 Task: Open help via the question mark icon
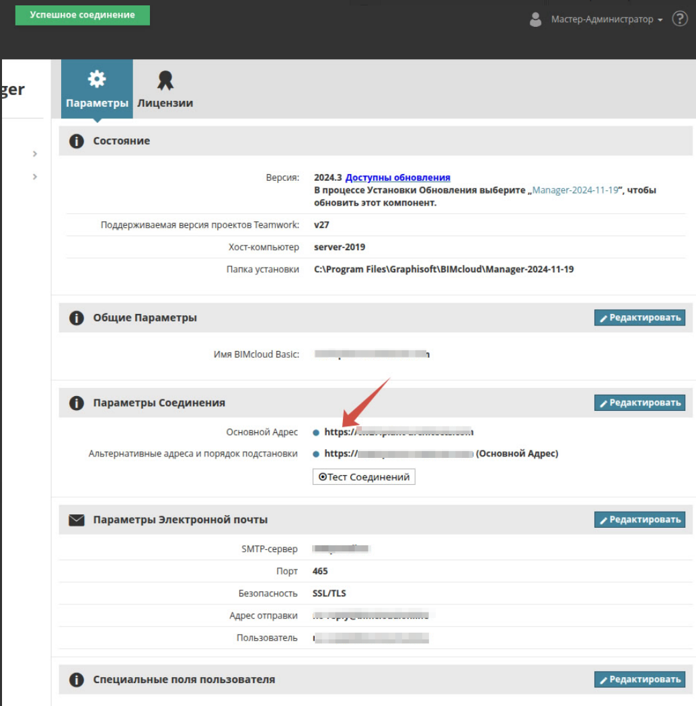679,19
